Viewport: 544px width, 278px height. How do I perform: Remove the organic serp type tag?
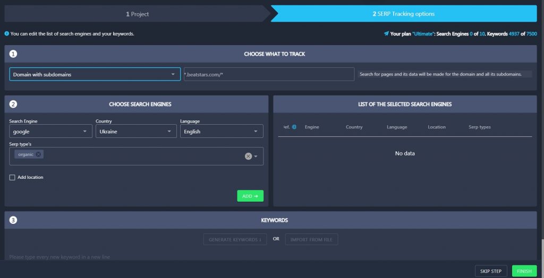pyautogui.click(x=38, y=154)
